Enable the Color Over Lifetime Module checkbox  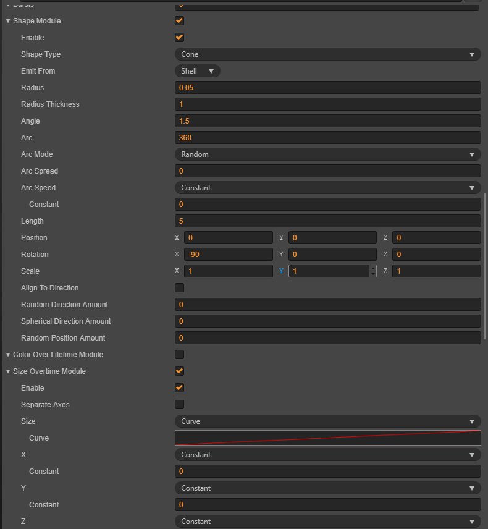[x=180, y=355]
